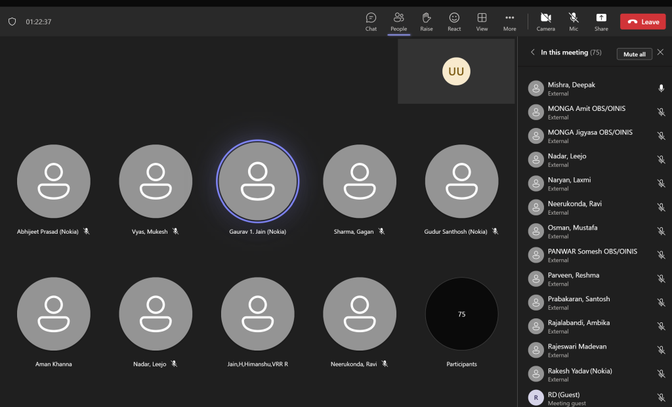This screenshot has width=672, height=407.
Task: Select Osman, Mustafa in participant list
Action: pos(572,231)
